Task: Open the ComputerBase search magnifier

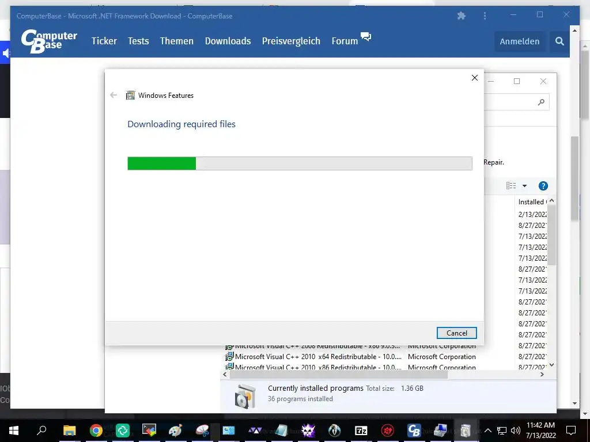Action: [559, 41]
